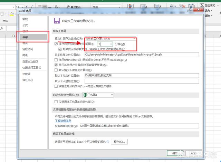Click the Excel icon in workbook dropdown
This screenshot has width=221, height=162.
[85, 95]
